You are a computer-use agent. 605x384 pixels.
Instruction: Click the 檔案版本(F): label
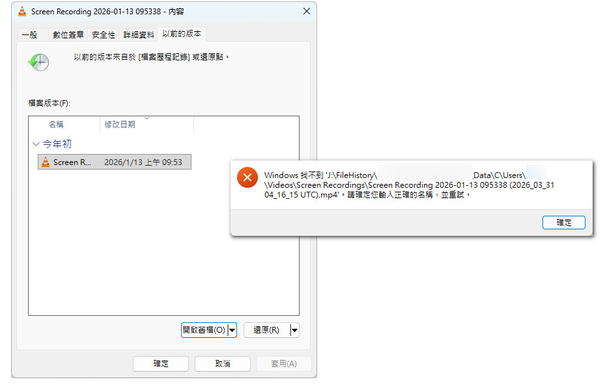[x=49, y=103]
